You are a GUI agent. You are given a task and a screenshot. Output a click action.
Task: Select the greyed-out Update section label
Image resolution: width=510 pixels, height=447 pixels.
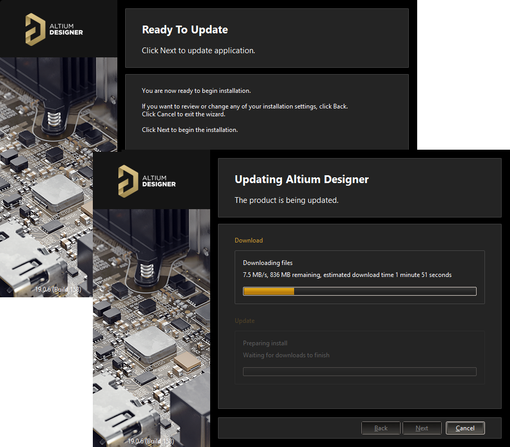pyautogui.click(x=245, y=321)
